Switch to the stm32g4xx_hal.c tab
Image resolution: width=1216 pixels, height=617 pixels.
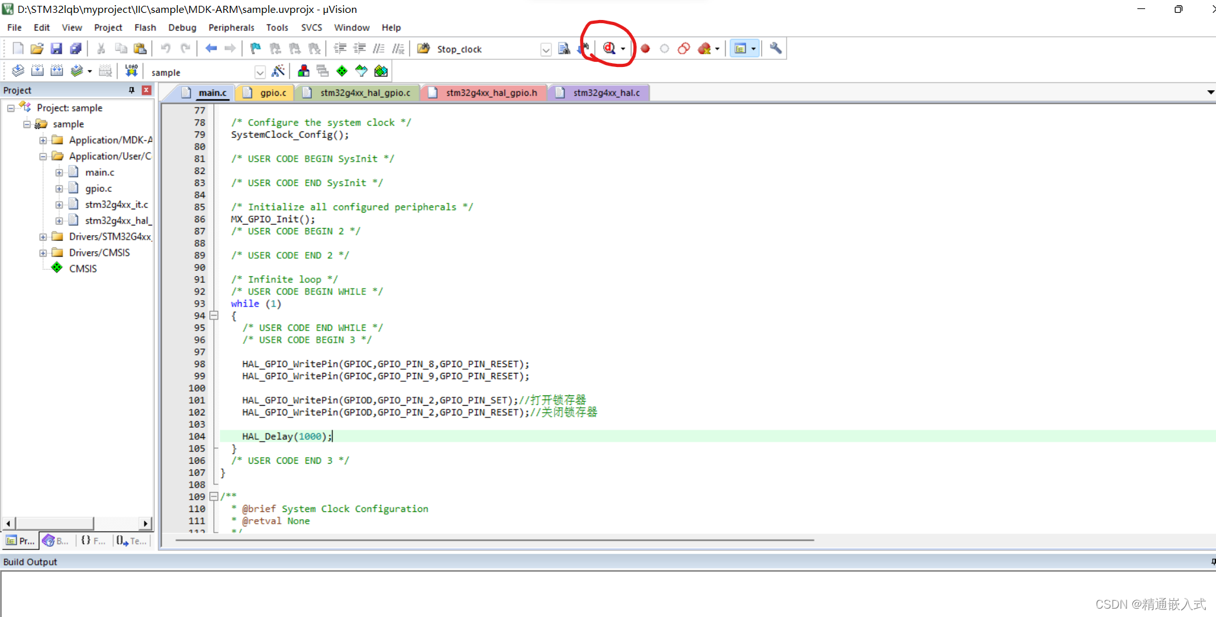click(599, 93)
